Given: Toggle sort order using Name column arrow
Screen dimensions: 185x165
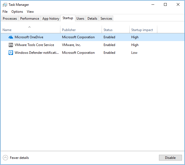Looking at the screenshot, I should pyautogui.click(x=30, y=27).
